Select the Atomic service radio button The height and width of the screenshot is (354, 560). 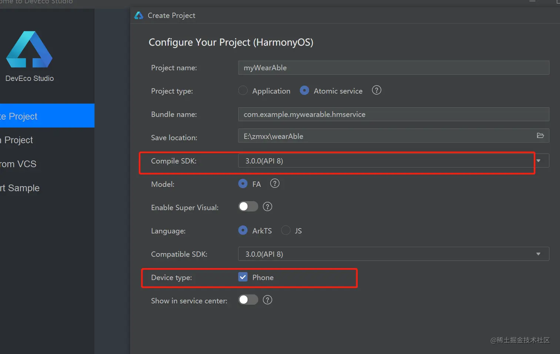(304, 91)
